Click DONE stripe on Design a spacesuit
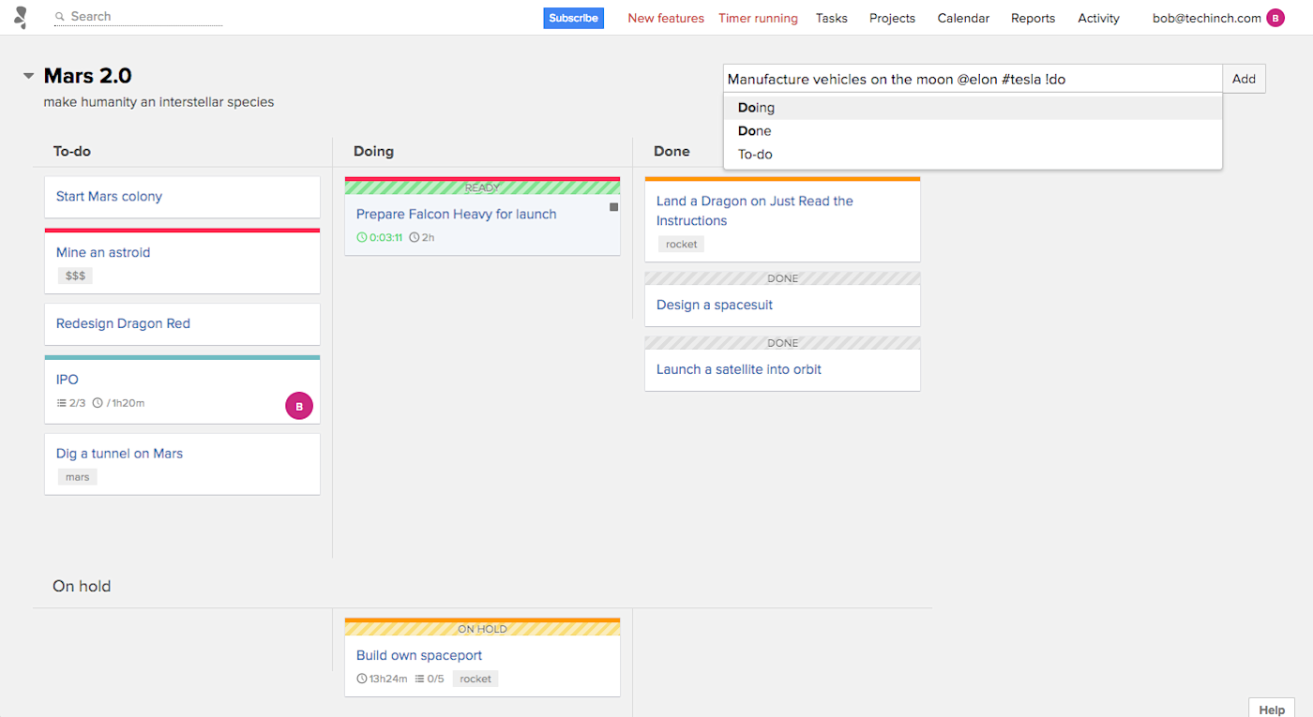The image size is (1313, 717). tap(782, 279)
